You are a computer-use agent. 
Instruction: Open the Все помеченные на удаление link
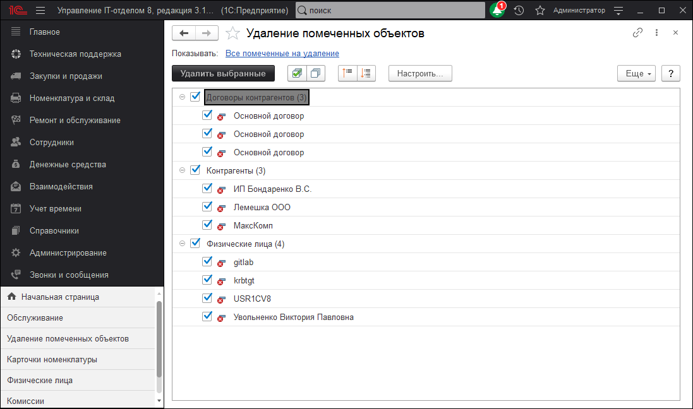282,54
